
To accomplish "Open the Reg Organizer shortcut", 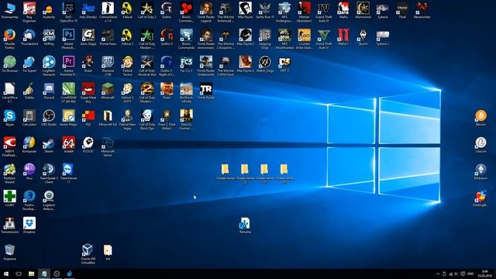I will (x=29, y=9).
